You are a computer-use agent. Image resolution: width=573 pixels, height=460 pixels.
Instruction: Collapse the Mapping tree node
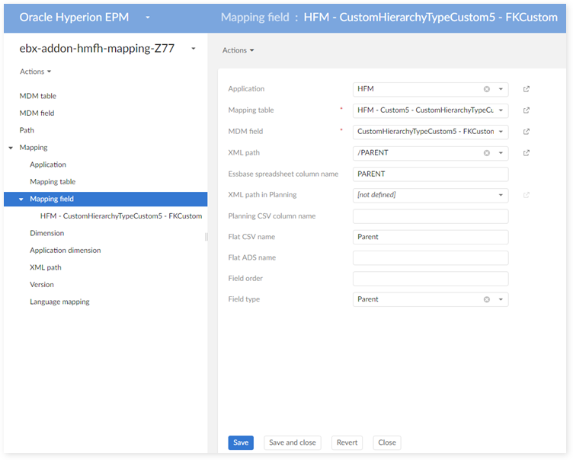[x=11, y=148]
